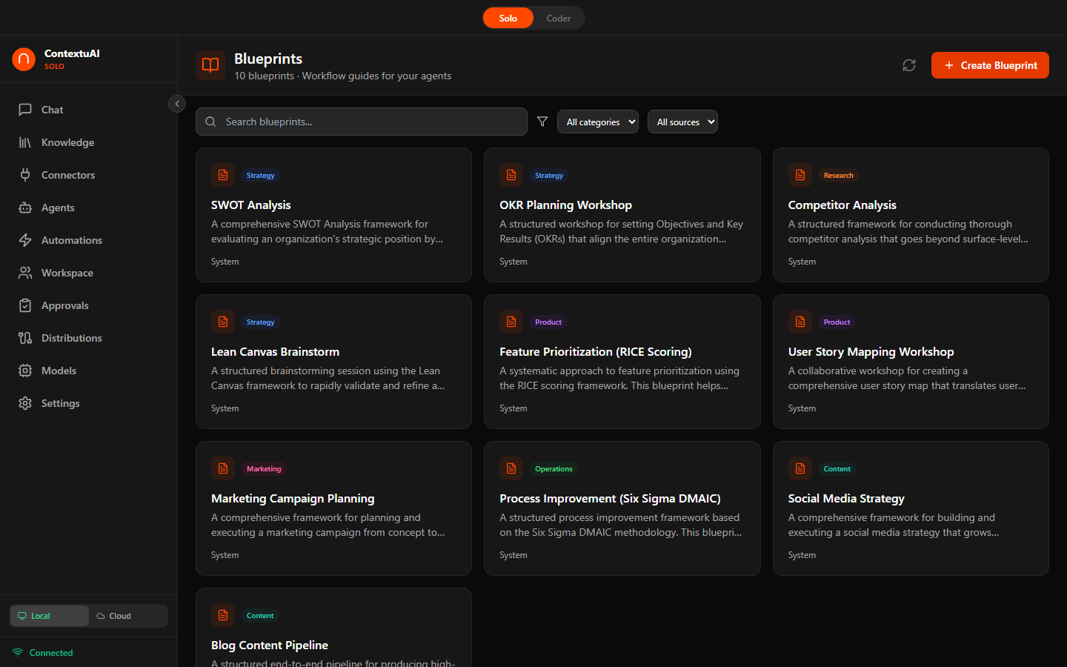This screenshot has height=667, width=1067.
Task: Focus the Search blueprints field
Action: (x=362, y=122)
